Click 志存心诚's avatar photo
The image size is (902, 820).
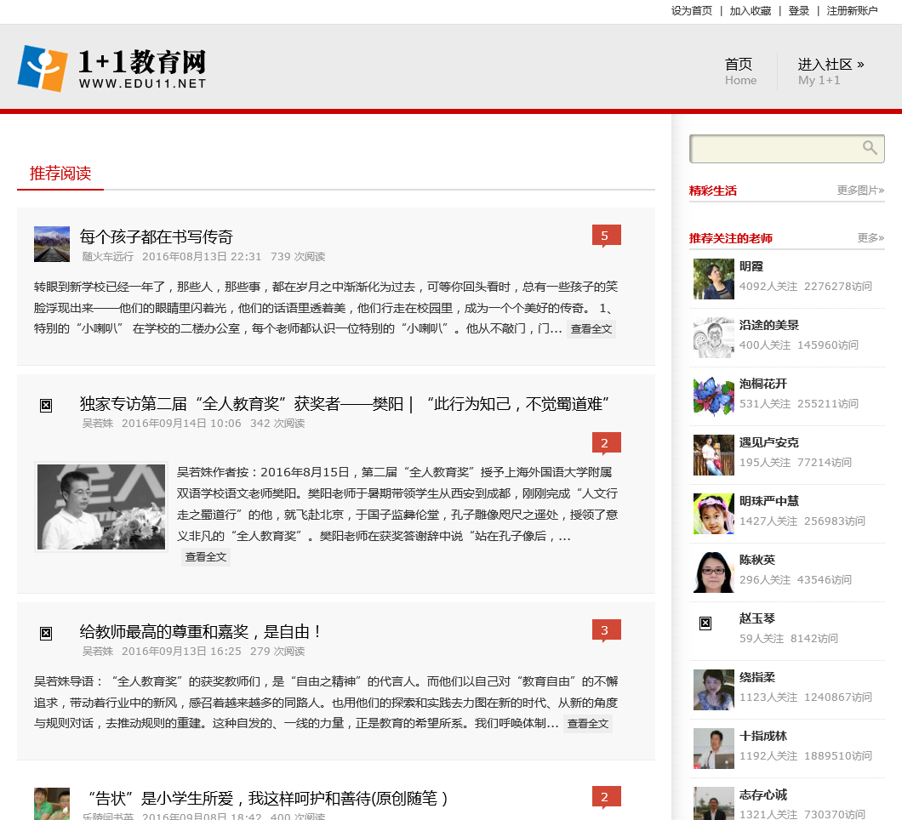click(x=713, y=803)
